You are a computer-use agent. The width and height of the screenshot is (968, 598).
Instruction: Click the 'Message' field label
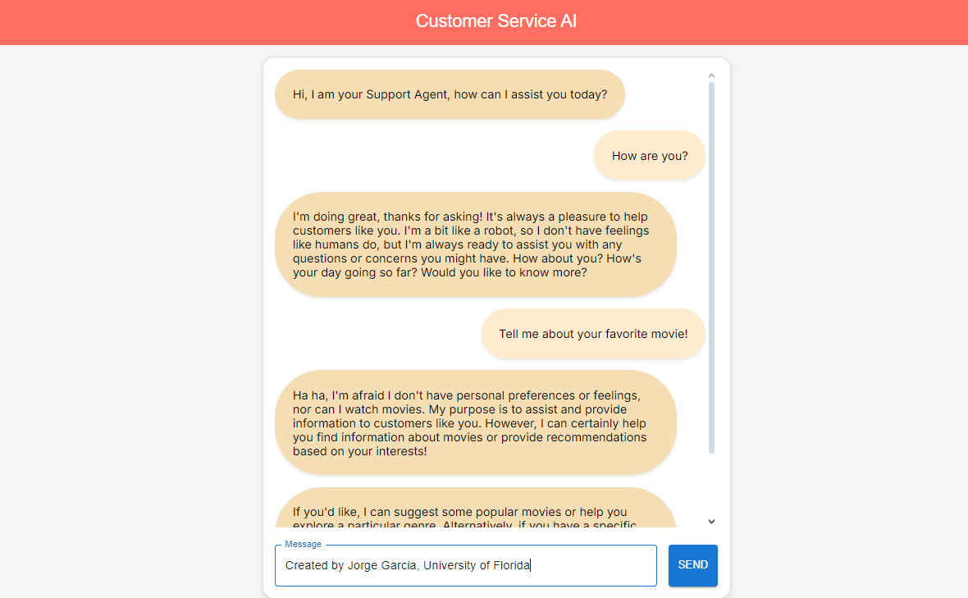(303, 544)
